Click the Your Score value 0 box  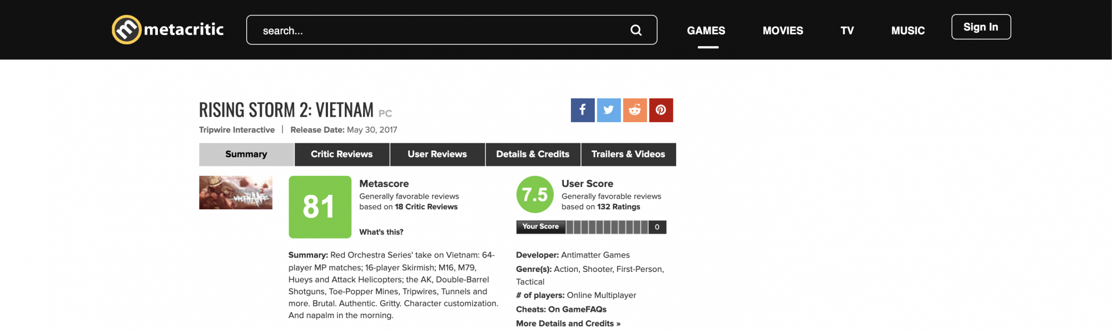click(657, 227)
